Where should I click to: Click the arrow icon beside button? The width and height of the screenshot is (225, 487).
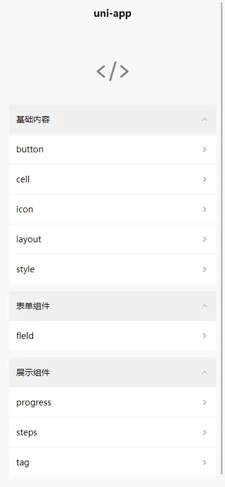[205, 149]
